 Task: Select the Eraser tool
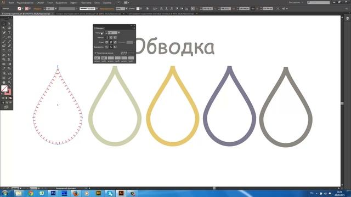pos(9,46)
